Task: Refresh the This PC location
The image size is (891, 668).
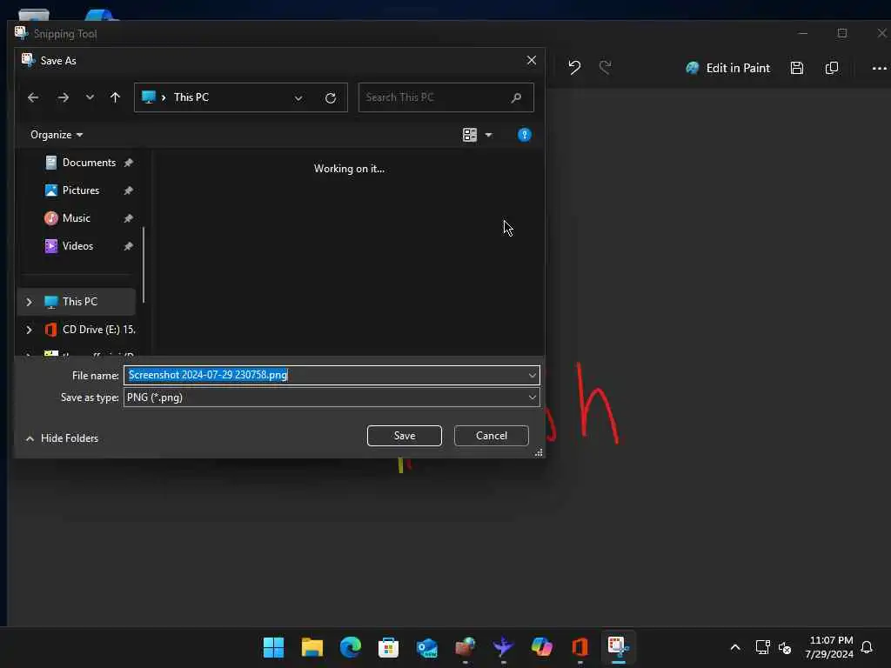Action: (x=330, y=98)
